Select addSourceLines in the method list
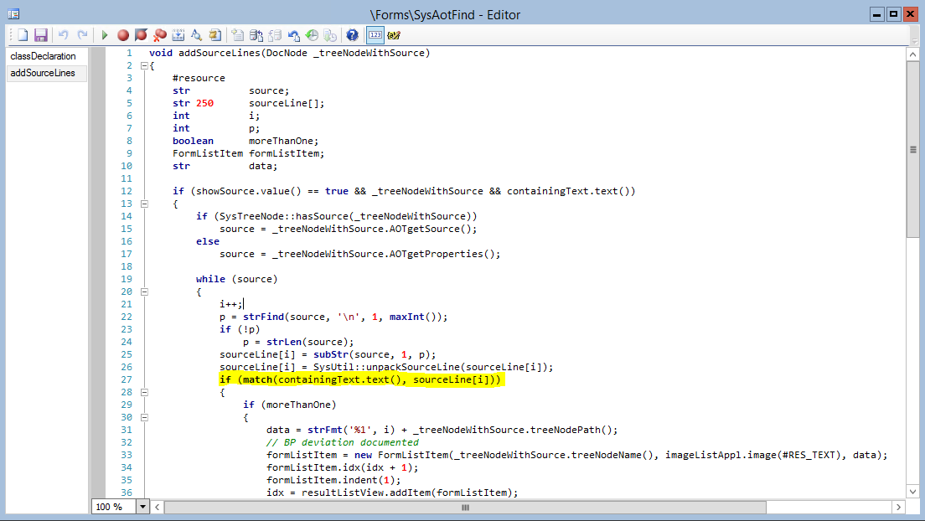 tap(47, 73)
